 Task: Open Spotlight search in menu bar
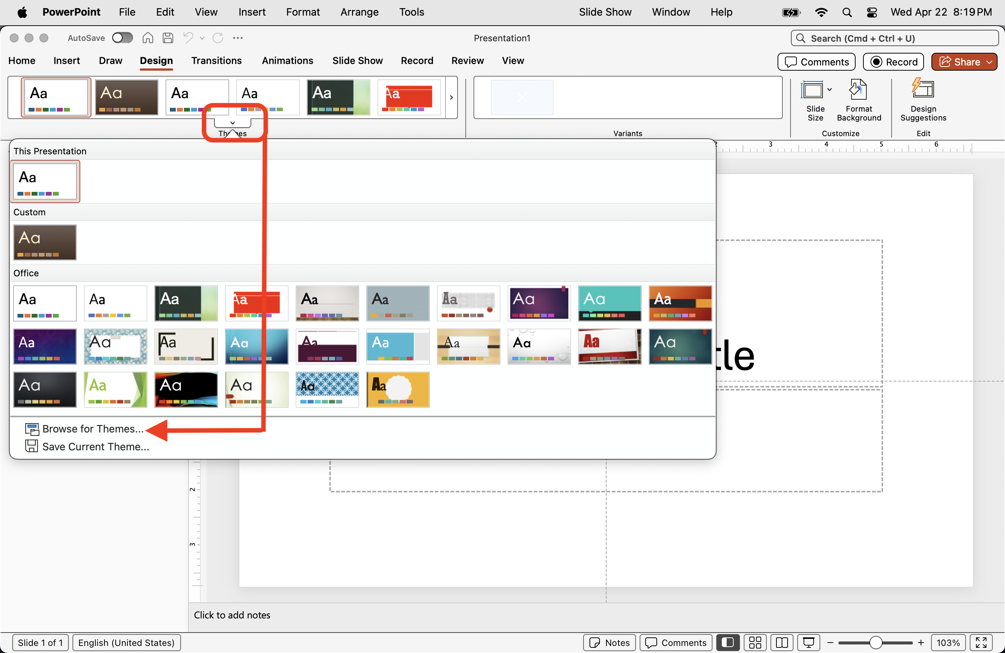pos(847,12)
